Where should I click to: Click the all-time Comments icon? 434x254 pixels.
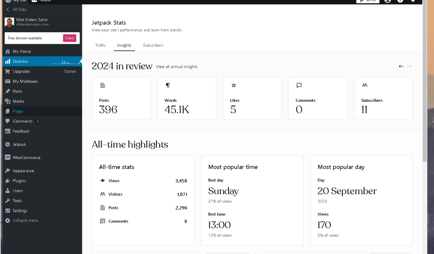click(x=103, y=221)
